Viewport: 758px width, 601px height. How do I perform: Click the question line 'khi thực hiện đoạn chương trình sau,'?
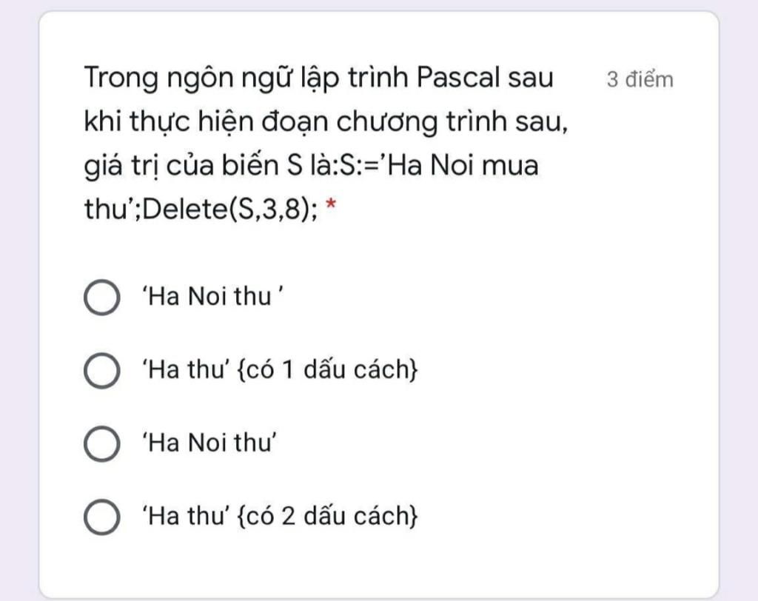tap(326, 122)
